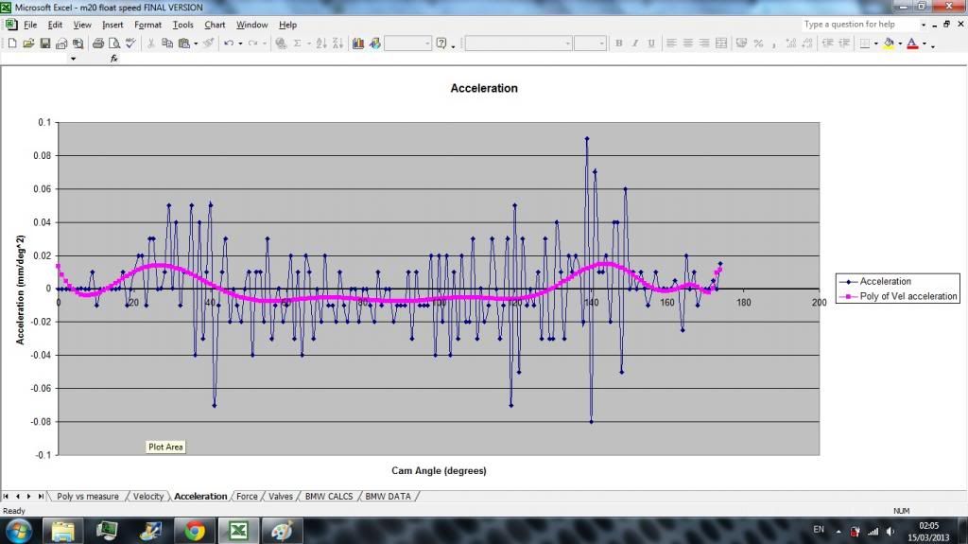Toggle Italic formatting
The width and height of the screenshot is (968, 544).
click(634, 44)
